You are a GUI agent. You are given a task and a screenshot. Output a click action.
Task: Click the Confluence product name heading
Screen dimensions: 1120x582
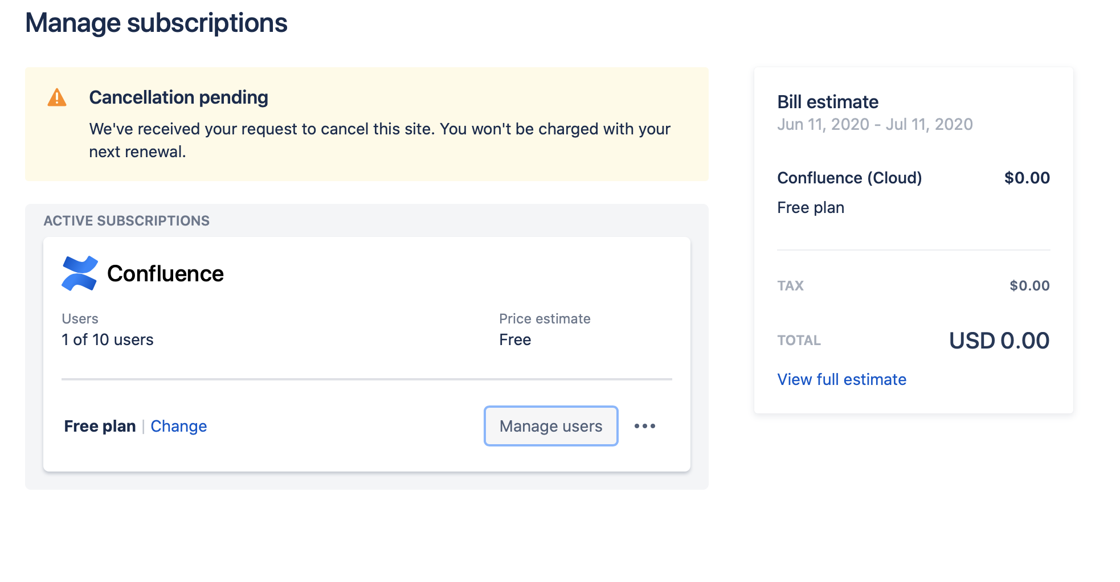(166, 273)
